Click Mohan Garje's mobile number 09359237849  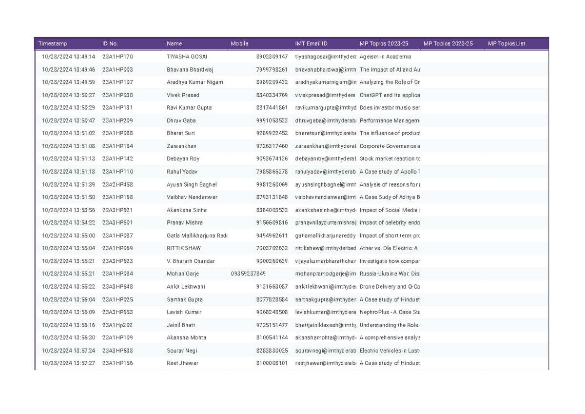tap(248, 274)
